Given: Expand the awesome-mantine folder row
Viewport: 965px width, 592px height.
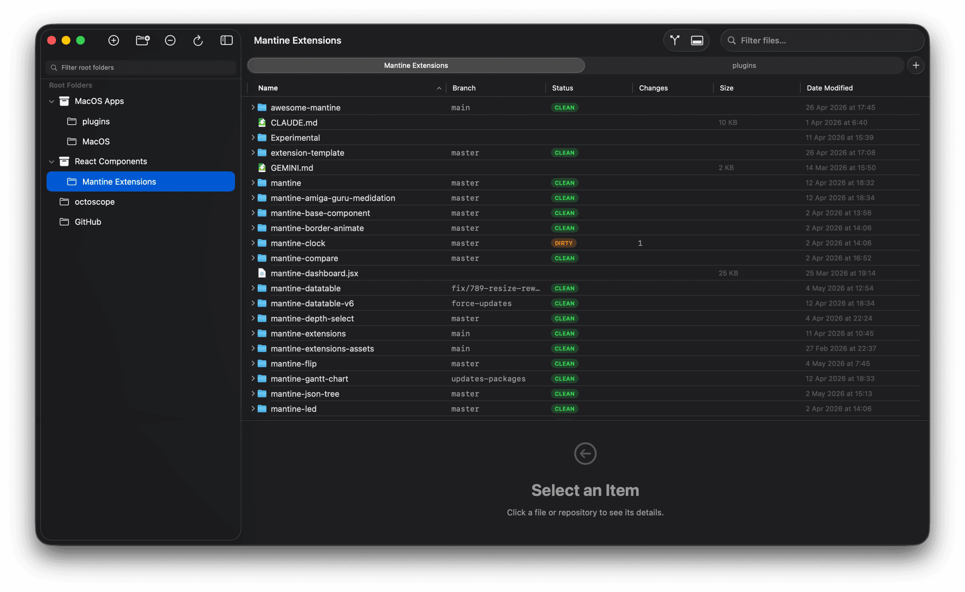Looking at the screenshot, I should [253, 108].
